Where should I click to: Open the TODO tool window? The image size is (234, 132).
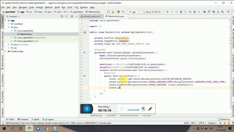pos(10,119)
